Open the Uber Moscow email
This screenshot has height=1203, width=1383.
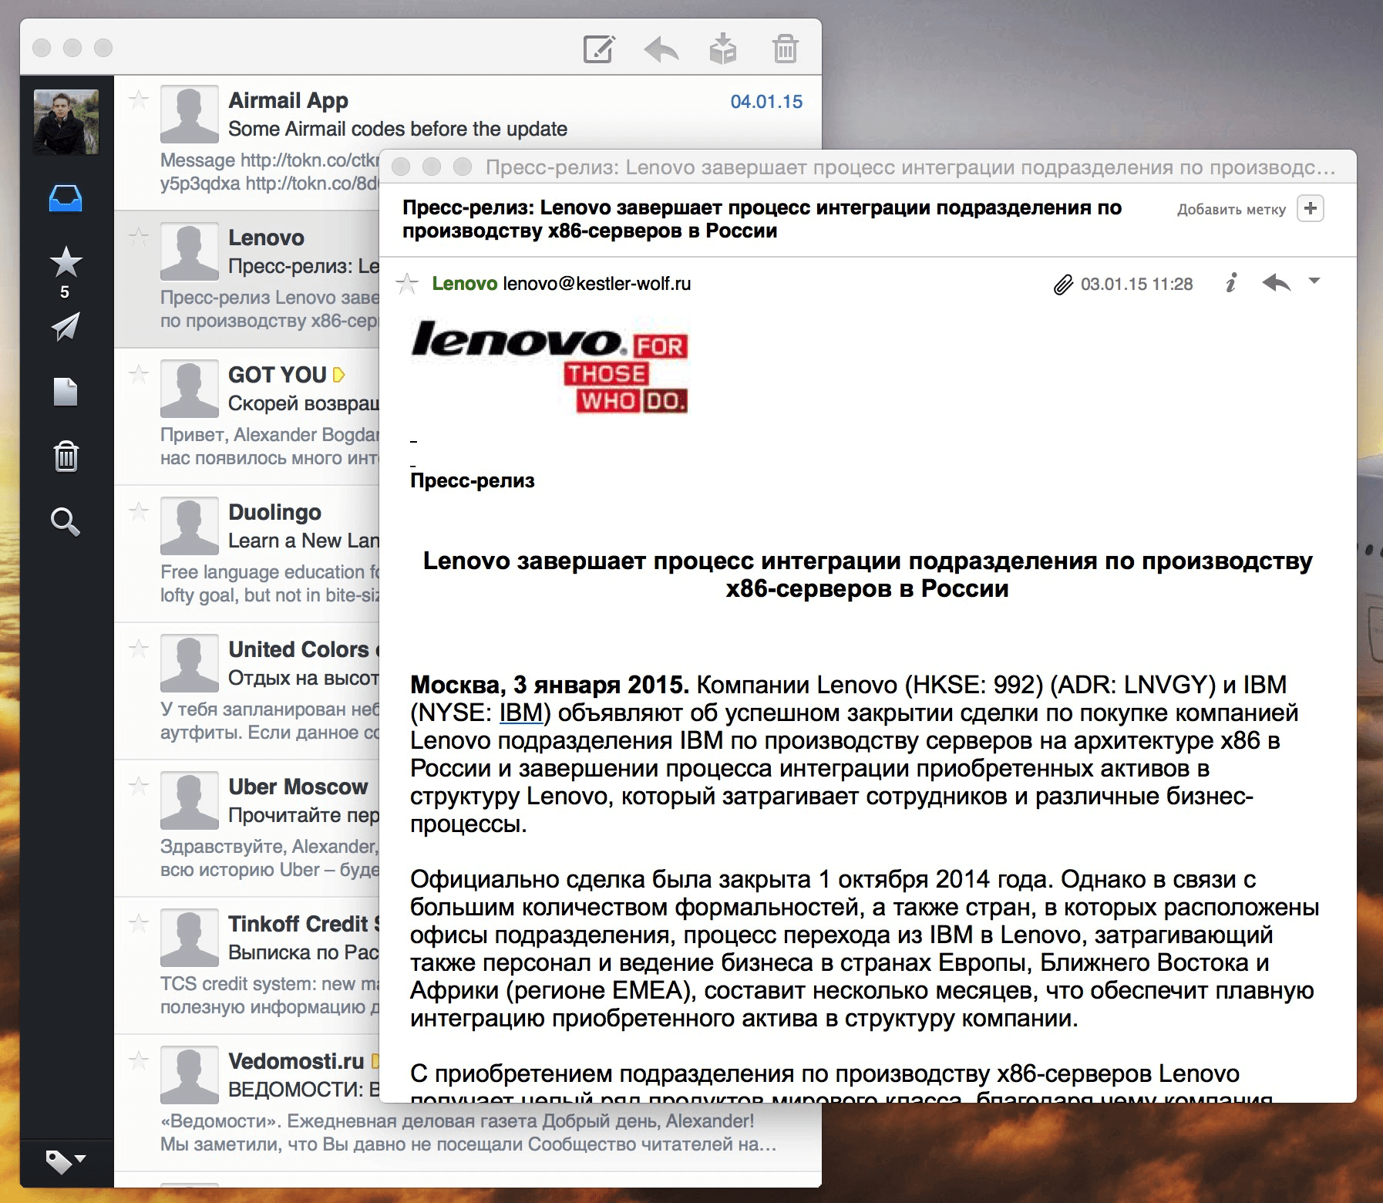(247, 828)
